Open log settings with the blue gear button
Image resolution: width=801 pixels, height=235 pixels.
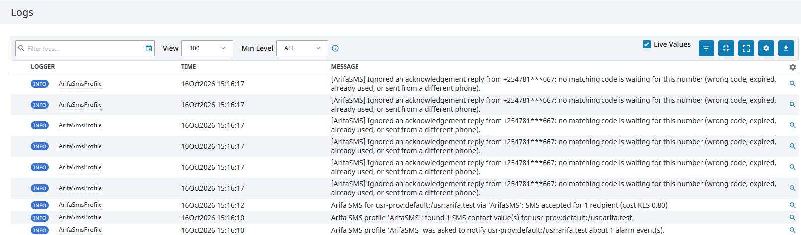(766, 48)
